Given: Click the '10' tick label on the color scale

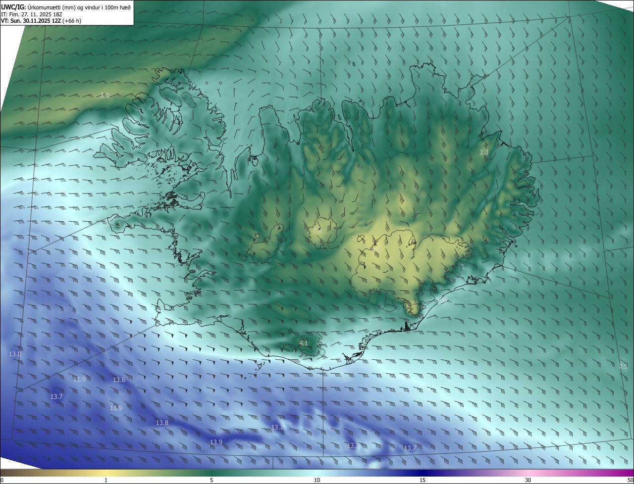Looking at the screenshot, I should [x=317, y=480].
